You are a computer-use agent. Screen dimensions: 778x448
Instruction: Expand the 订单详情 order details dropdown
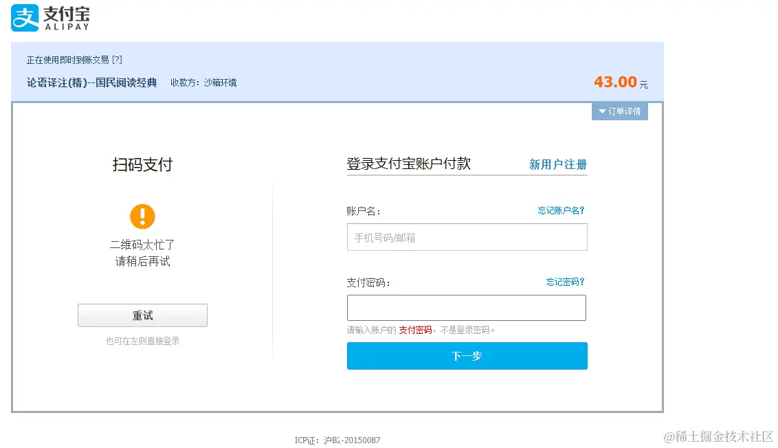tap(620, 111)
